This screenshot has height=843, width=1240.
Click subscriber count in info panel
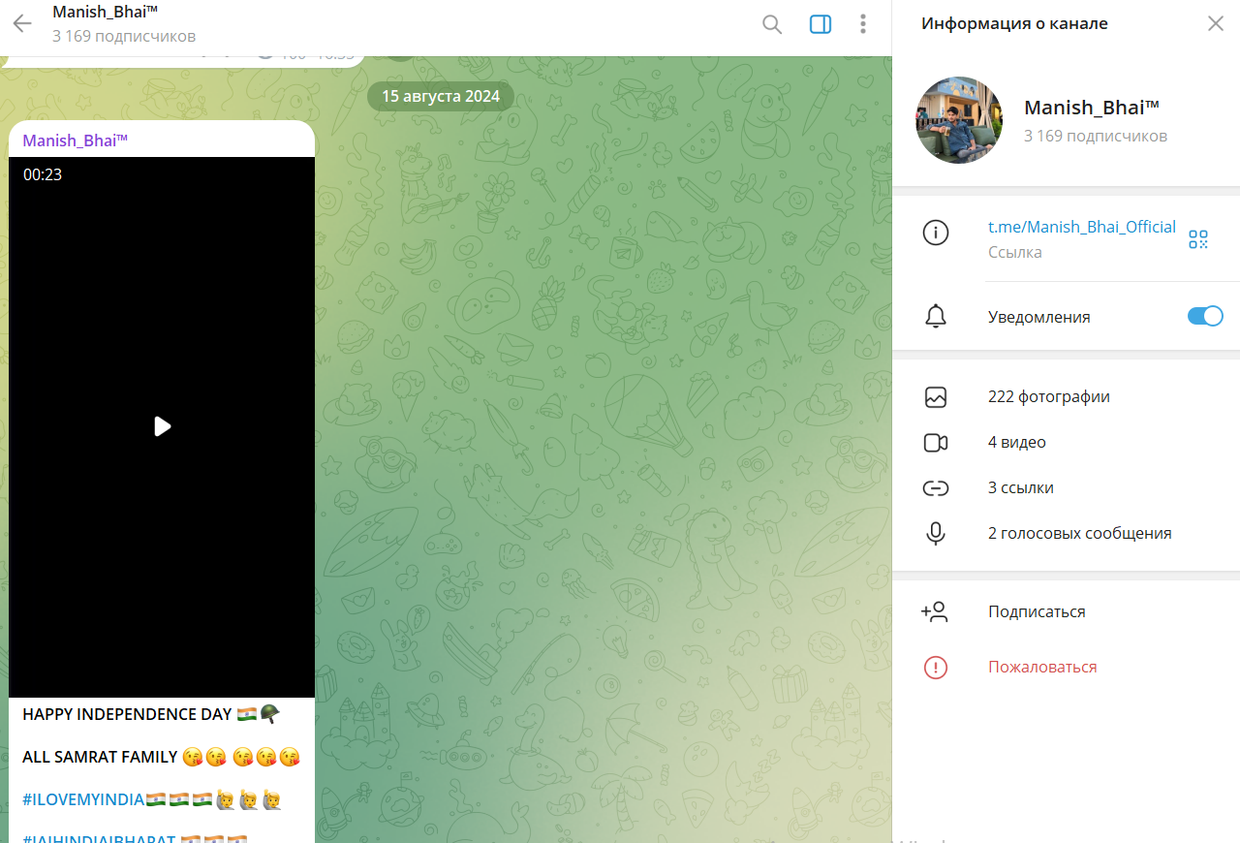click(x=1096, y=136)
